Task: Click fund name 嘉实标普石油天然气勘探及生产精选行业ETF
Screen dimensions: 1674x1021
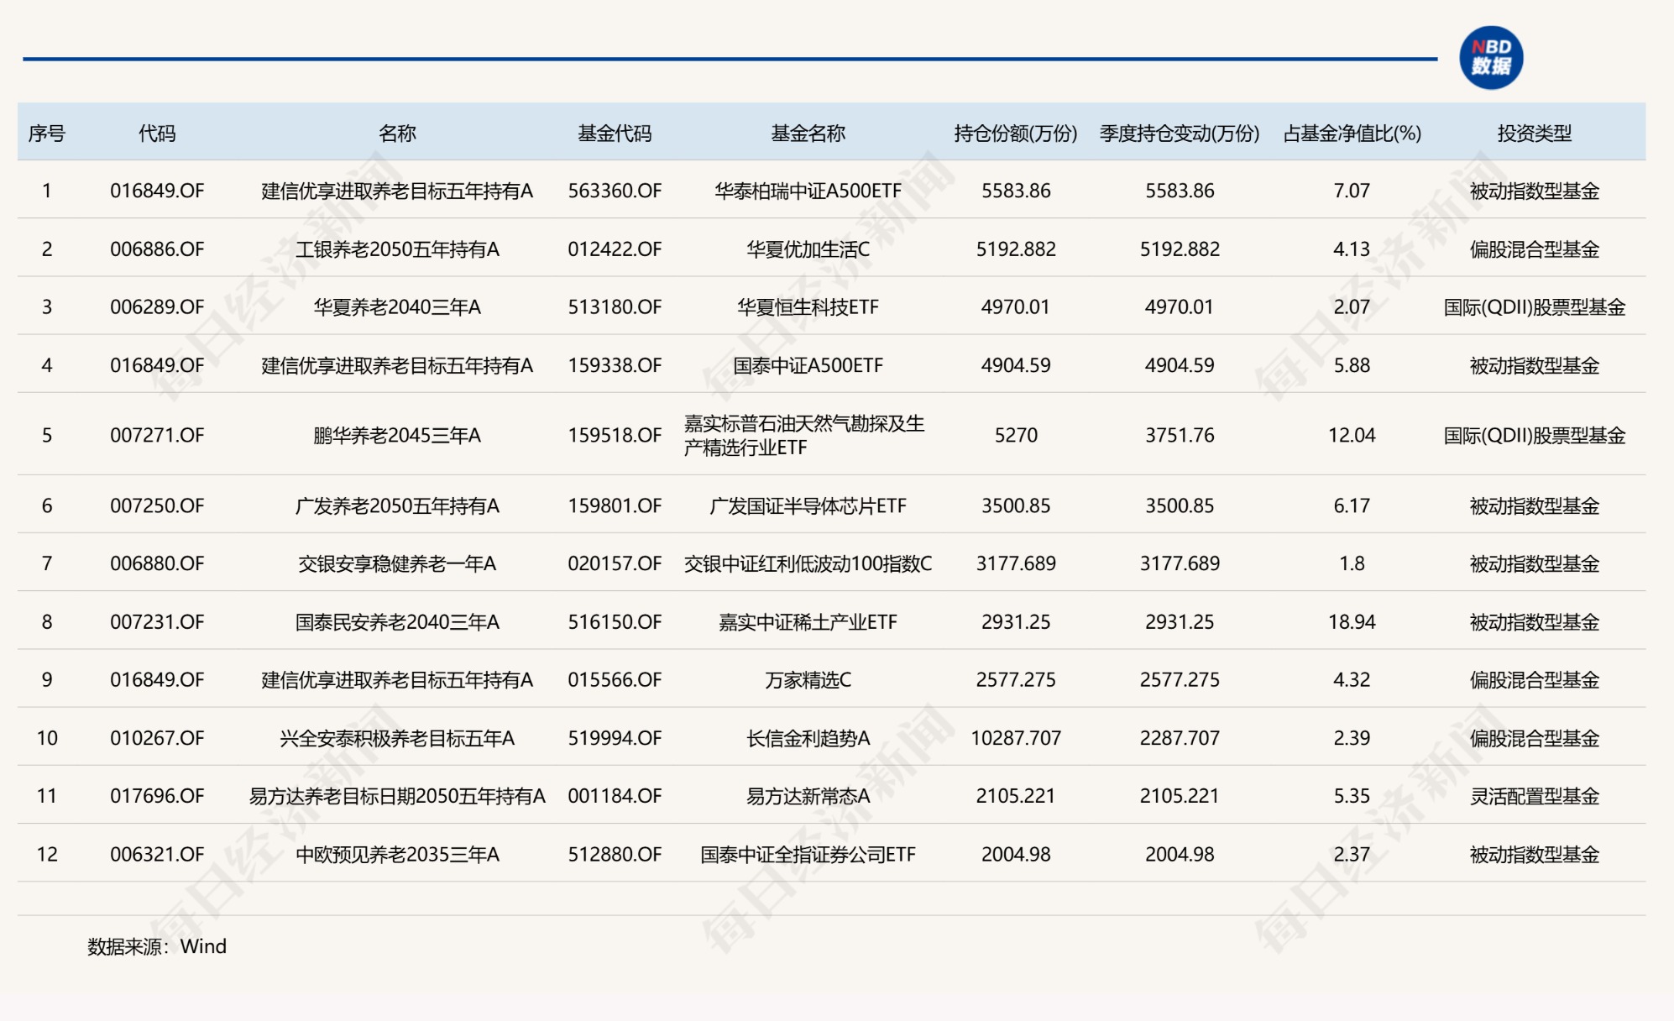Action: coord(804,435)
